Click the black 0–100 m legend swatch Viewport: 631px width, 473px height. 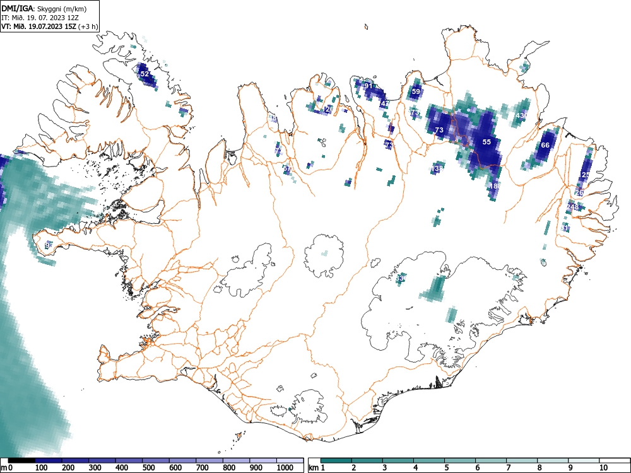21,460
